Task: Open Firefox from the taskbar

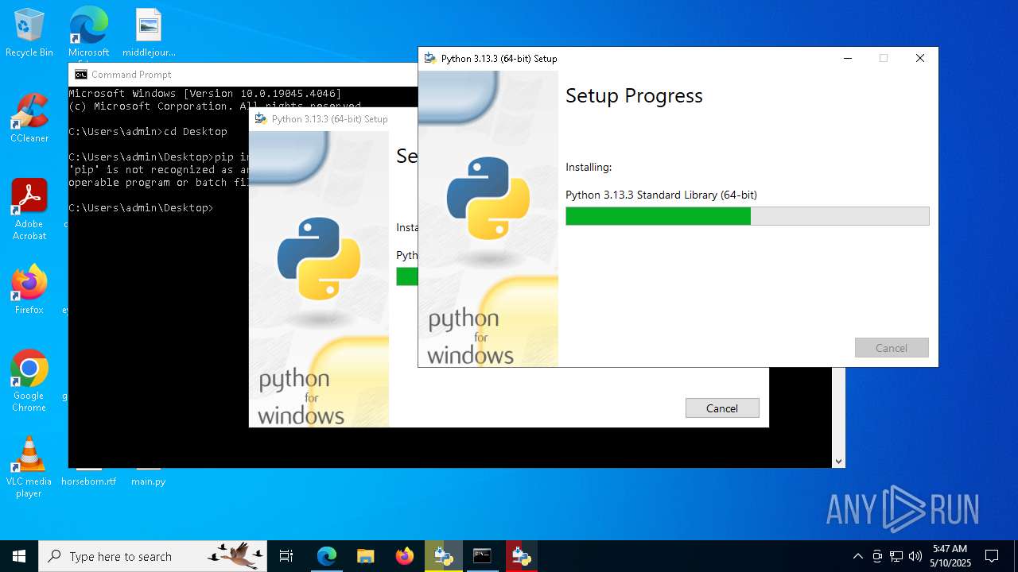Action: point(405,556)
